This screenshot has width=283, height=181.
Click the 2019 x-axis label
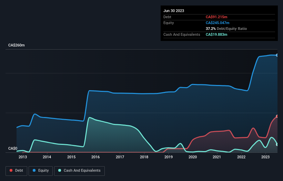pos(169,157)
